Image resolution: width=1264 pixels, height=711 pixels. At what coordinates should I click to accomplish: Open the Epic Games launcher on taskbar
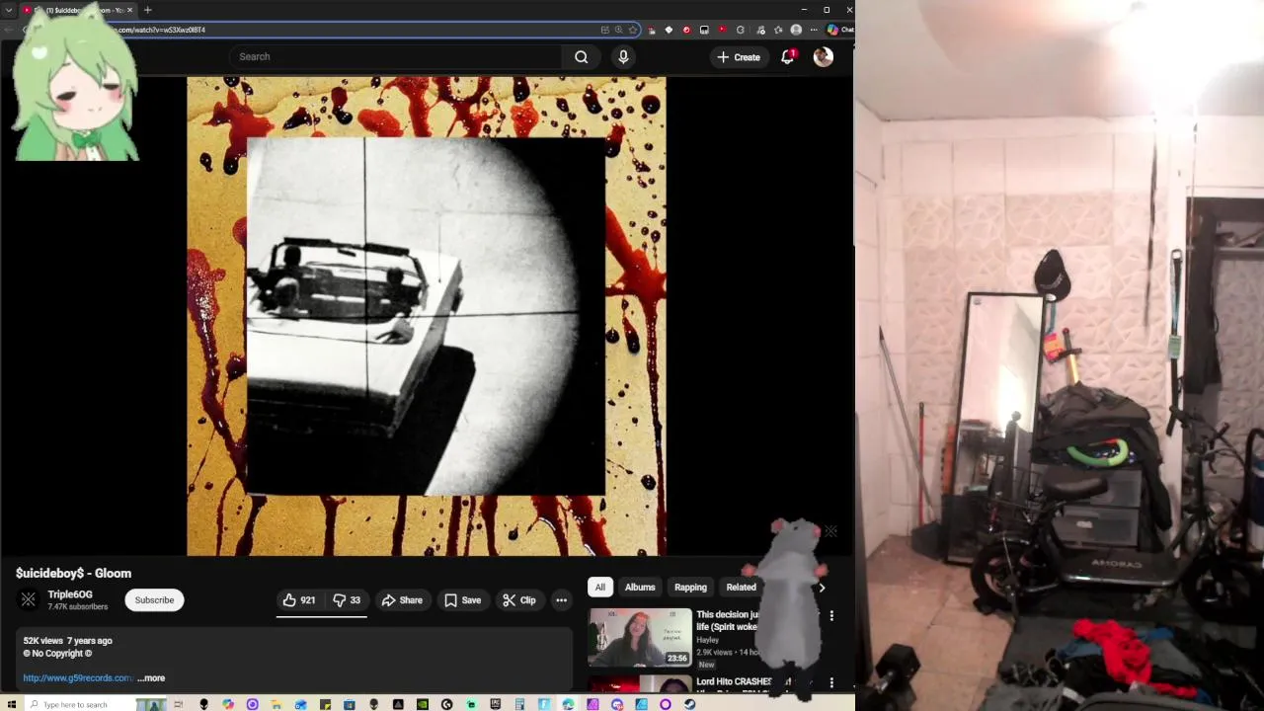click(x=496, y=704)
